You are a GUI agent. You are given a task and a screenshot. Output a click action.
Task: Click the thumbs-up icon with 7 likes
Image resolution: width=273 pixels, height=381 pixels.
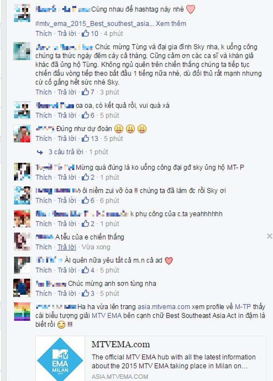pyautogui.click(x=85, y=92)
